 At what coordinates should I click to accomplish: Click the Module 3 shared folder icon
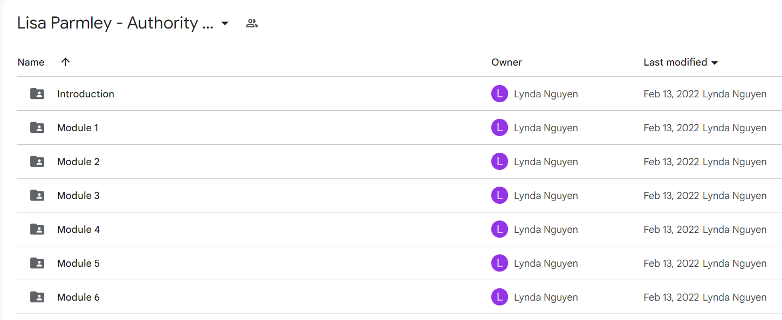(37, 195)
